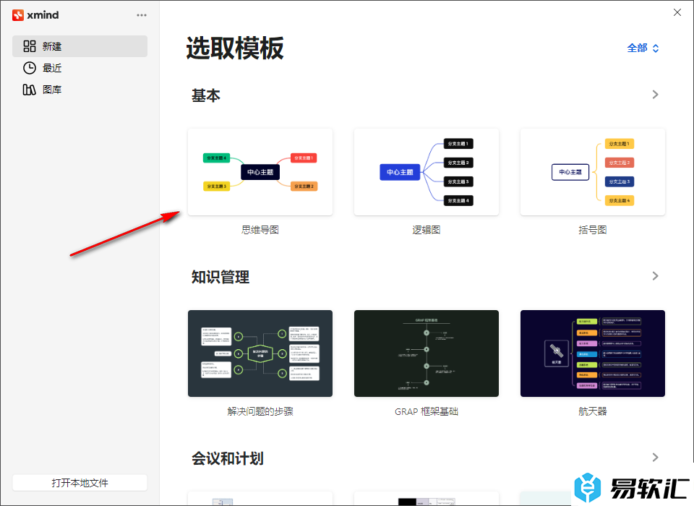Click the 航天器 caption text

593,411
